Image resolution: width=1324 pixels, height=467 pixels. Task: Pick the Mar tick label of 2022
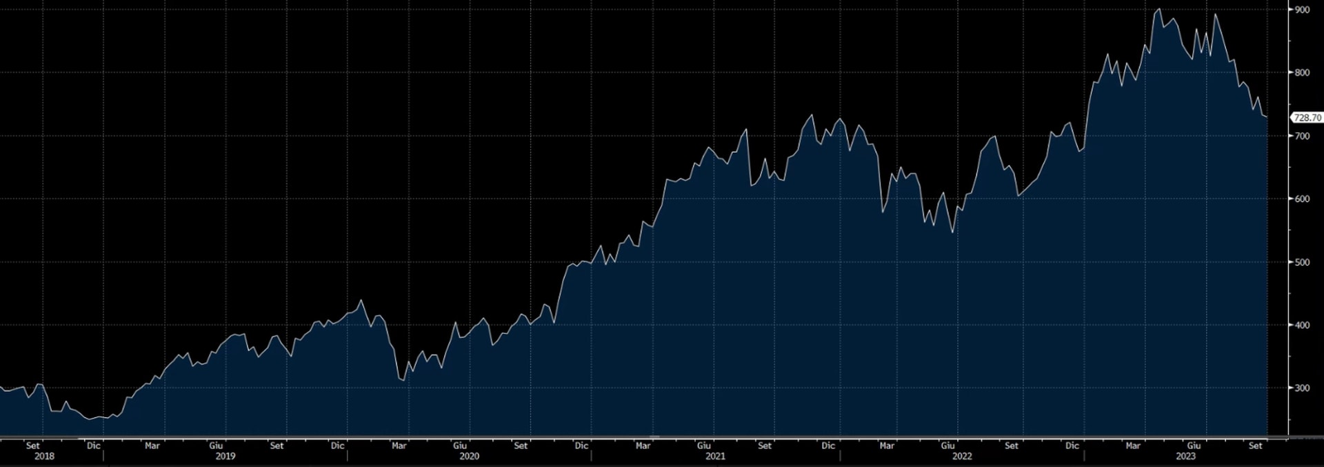pos(887,446)
